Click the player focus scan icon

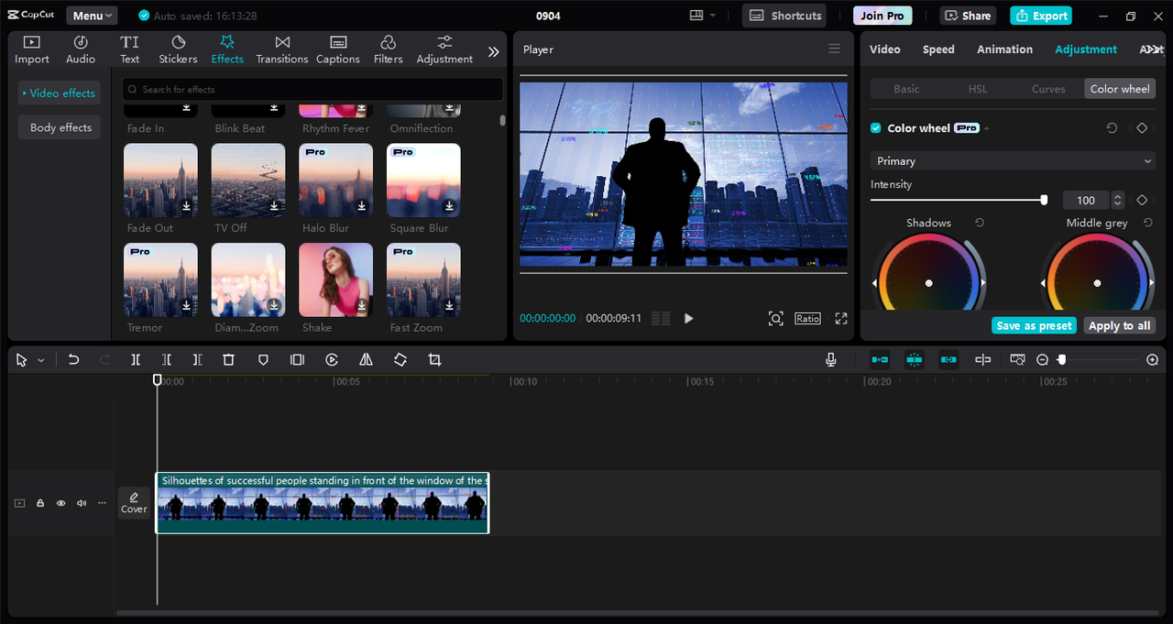click(x=775, y=318)
